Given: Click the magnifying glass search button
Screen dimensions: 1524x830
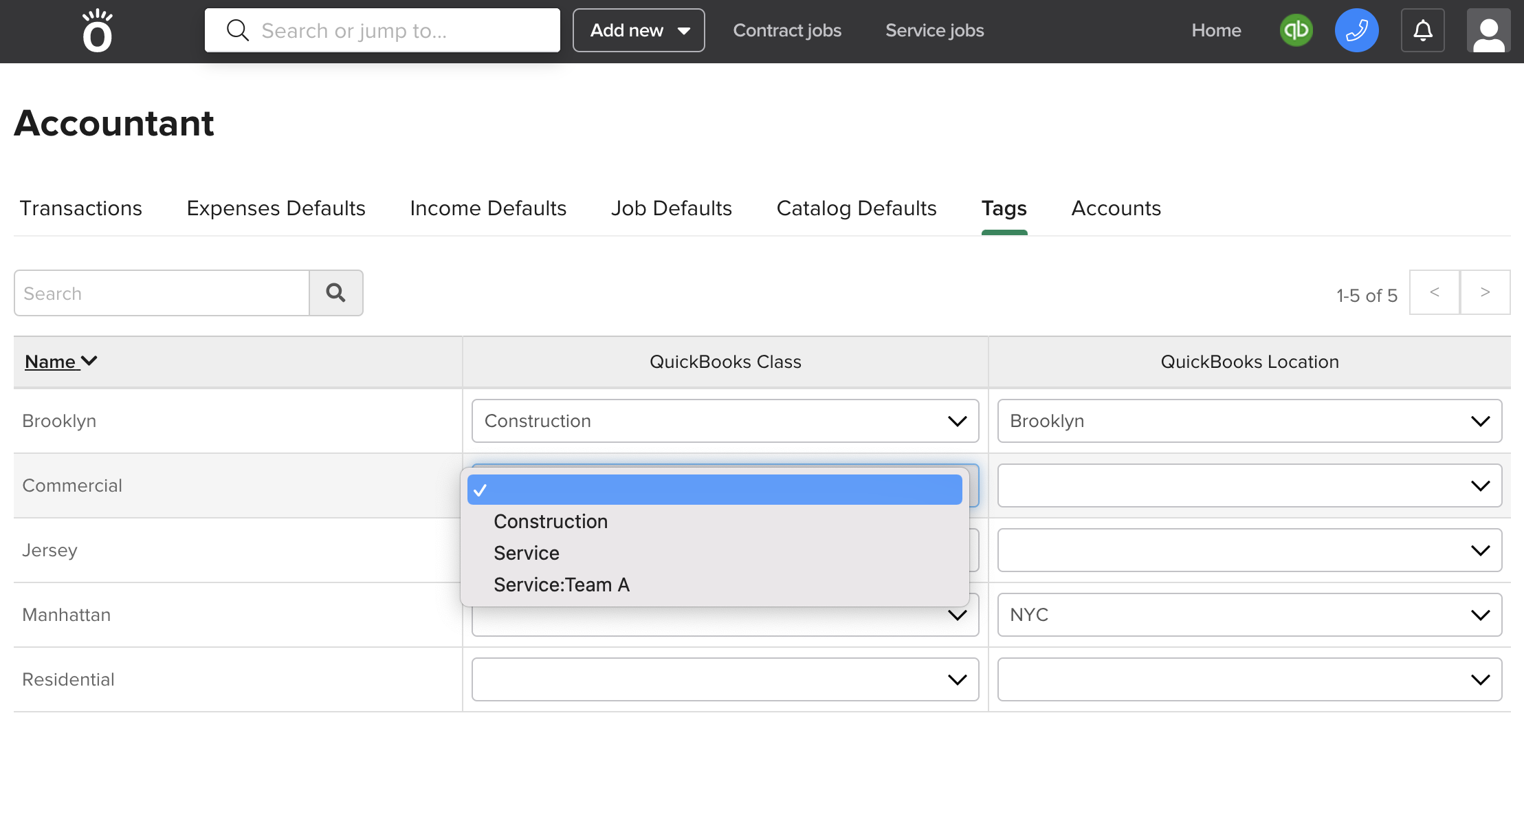Looking at the screenshot, I should tap(336, 292).
